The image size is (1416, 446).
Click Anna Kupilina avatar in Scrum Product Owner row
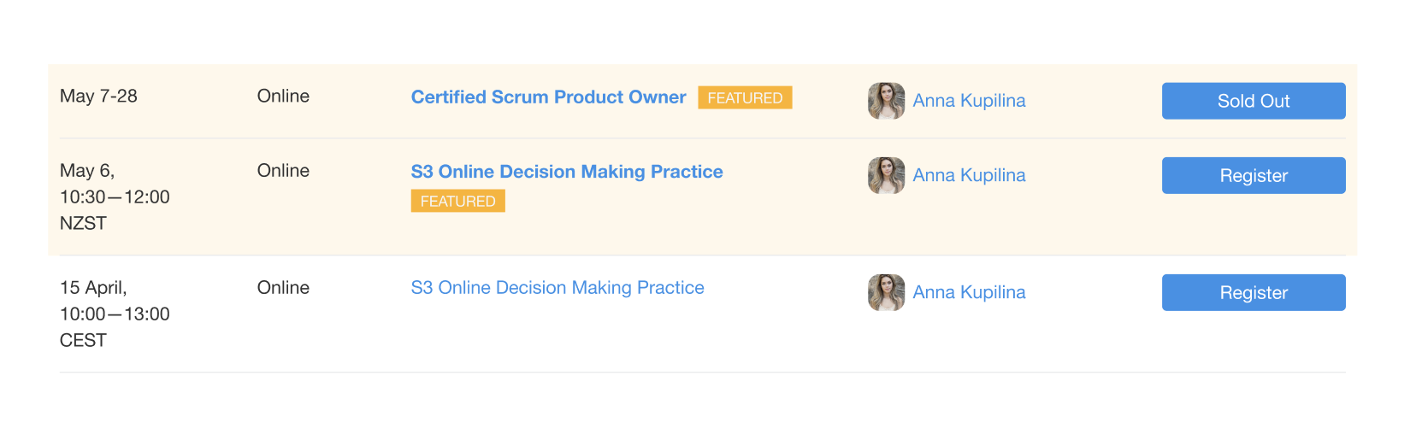click(886, 101)
